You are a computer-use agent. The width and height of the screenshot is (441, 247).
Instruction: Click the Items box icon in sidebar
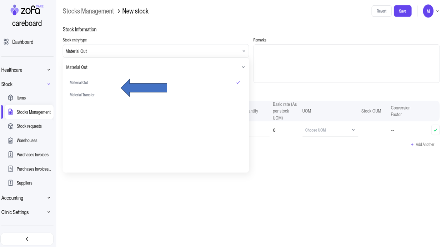coord(10,98)
